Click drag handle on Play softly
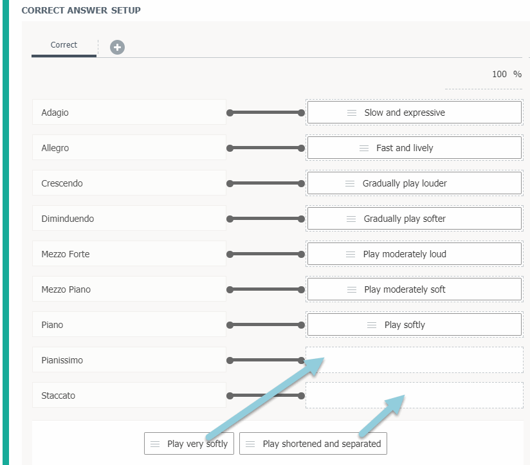 372,325
